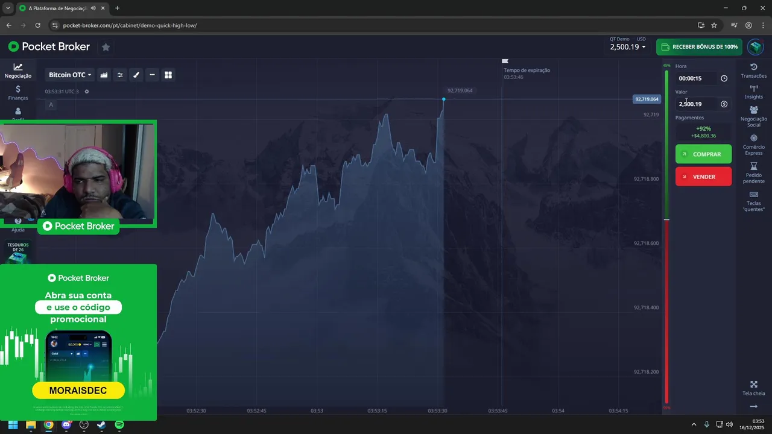This screenshot has width=772, height=434.
Task: Click the green COMPRAR button
Action: (x=703, y=154)
